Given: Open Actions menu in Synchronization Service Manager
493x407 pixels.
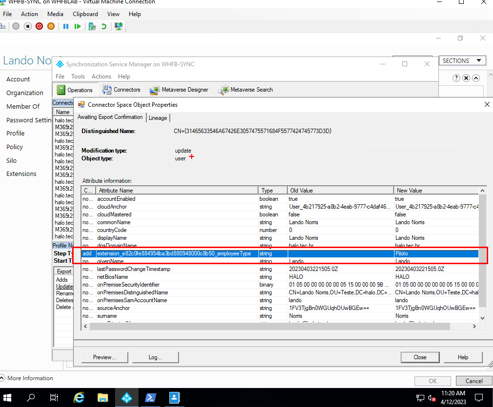Looking at the screenshot, I should 101,77.
